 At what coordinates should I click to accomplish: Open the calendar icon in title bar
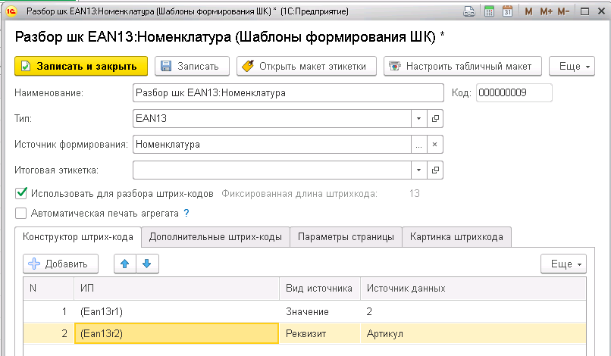point(507,11)
